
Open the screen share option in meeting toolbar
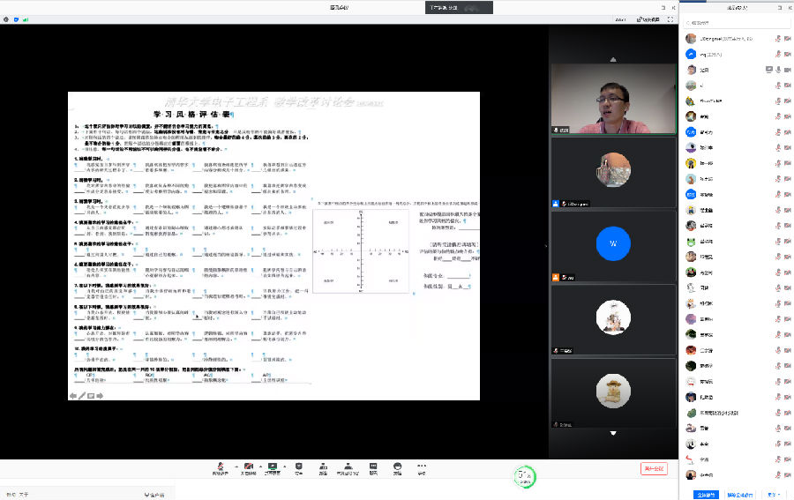coord(273,467)
